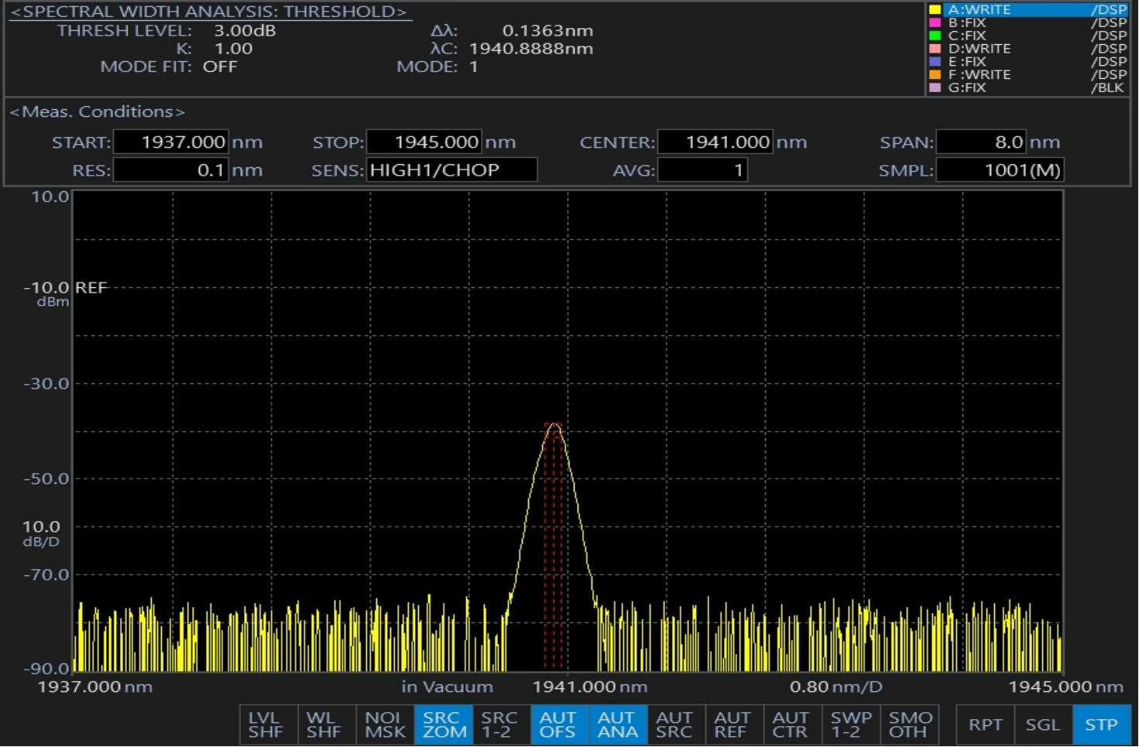
Task: Enable AUT CTR auto center
Action: pos(791,725)
